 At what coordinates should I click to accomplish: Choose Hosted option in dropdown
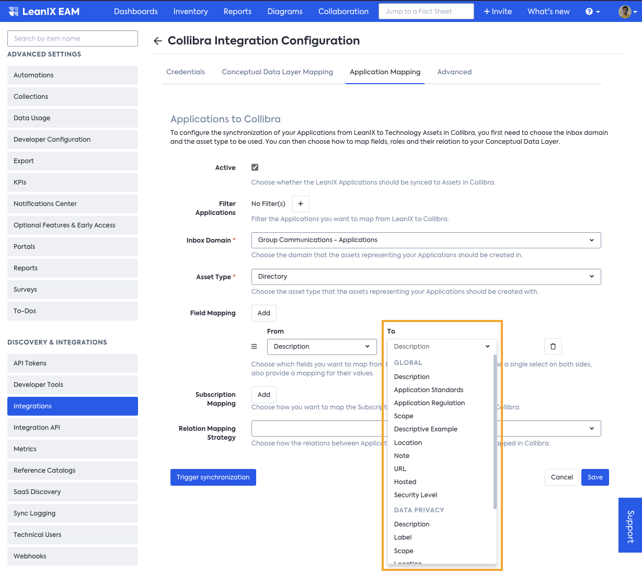tap(405, 482)
